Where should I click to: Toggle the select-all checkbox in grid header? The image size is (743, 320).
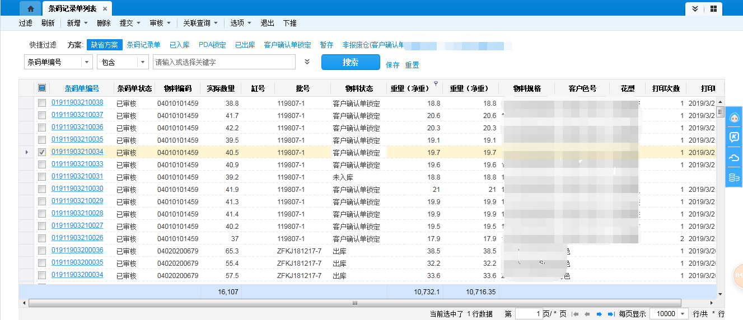42,88
